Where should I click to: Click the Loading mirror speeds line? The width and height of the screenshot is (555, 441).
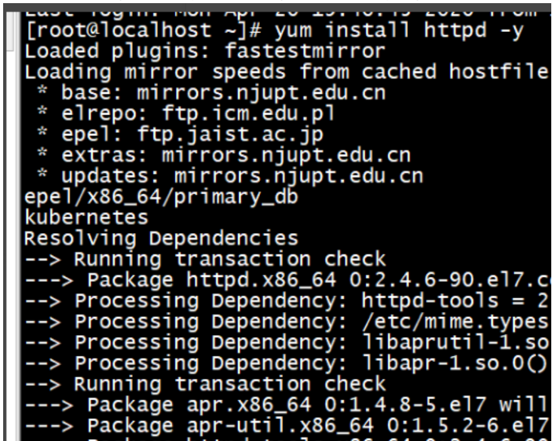[286, 72]
